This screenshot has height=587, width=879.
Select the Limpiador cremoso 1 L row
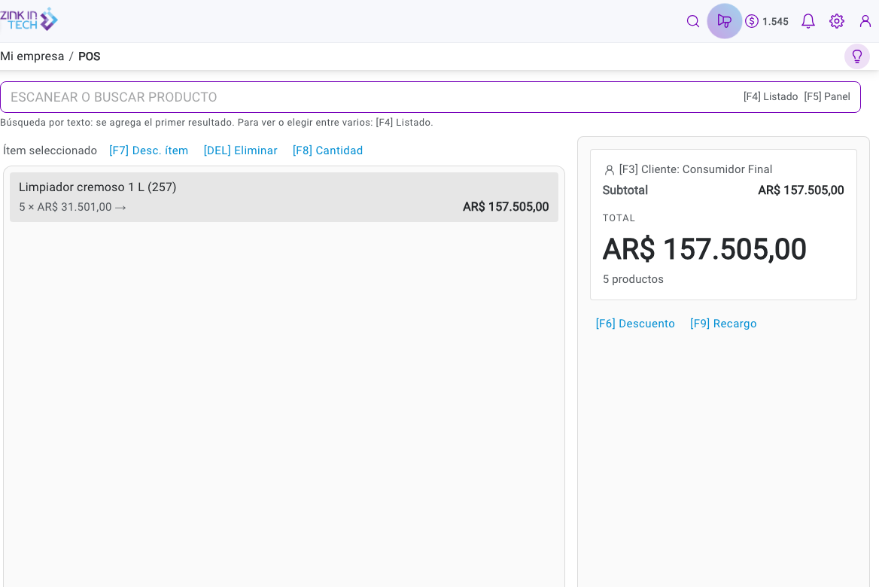click(x=284, y=196)
